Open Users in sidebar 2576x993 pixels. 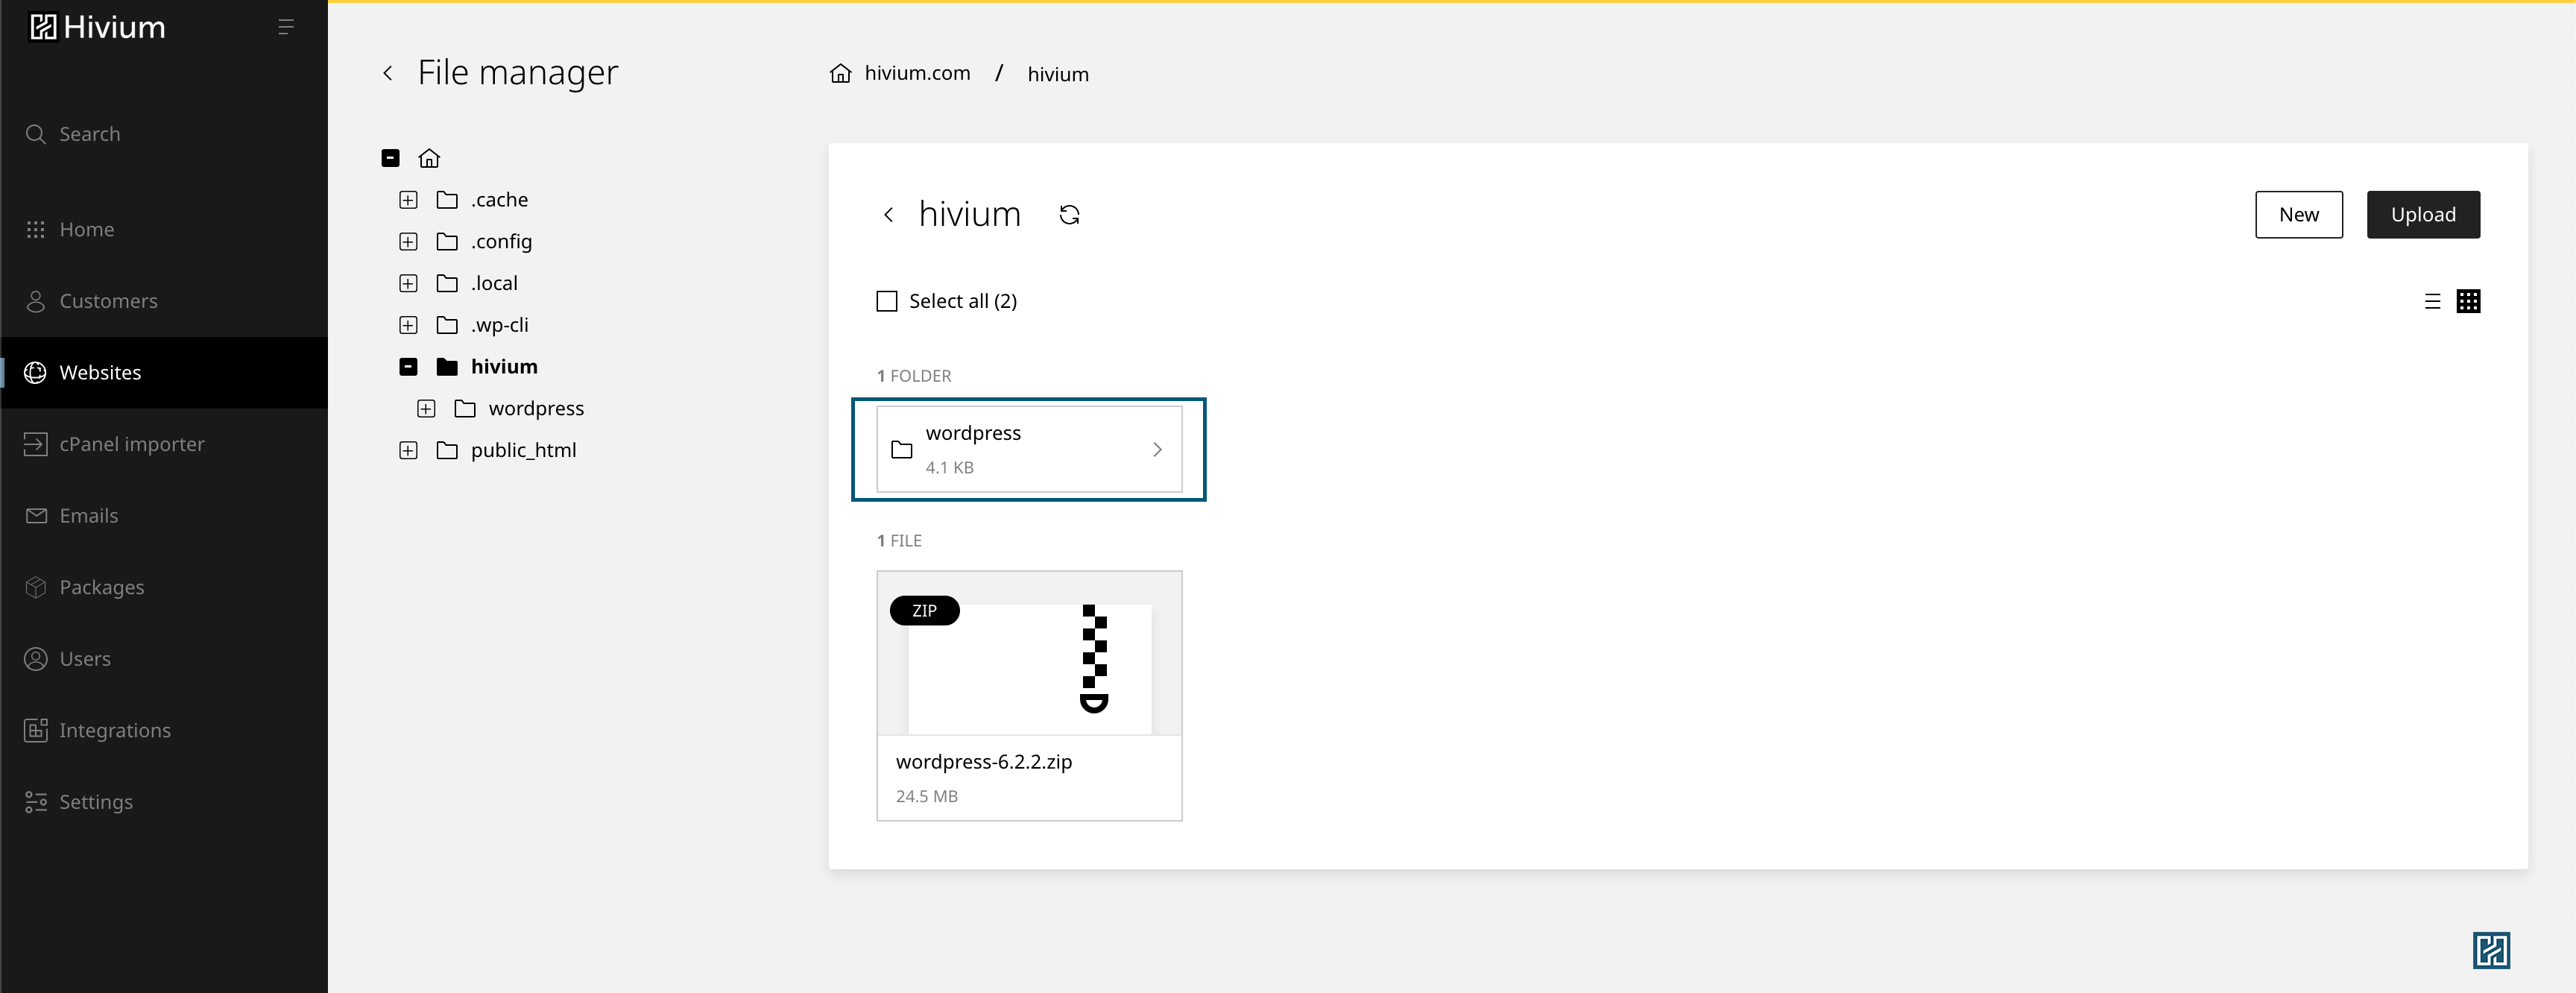pyautogui.click(x=164, y=658)
